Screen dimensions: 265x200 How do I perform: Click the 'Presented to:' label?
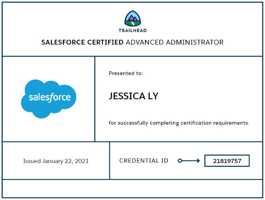click(x=126, y=73)
